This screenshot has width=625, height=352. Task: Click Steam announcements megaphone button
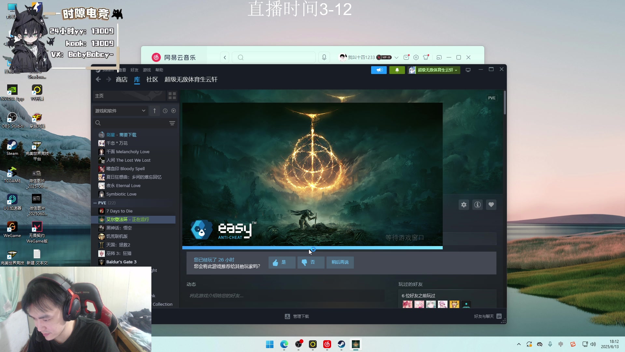tap(379, 70)
